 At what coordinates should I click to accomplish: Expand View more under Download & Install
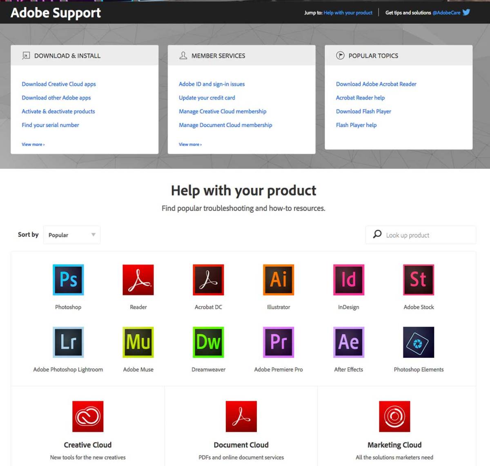pyautogui.click(x=33, y=145)
